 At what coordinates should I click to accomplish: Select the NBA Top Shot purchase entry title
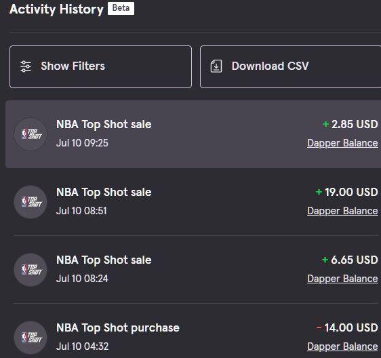pos(118,328)
